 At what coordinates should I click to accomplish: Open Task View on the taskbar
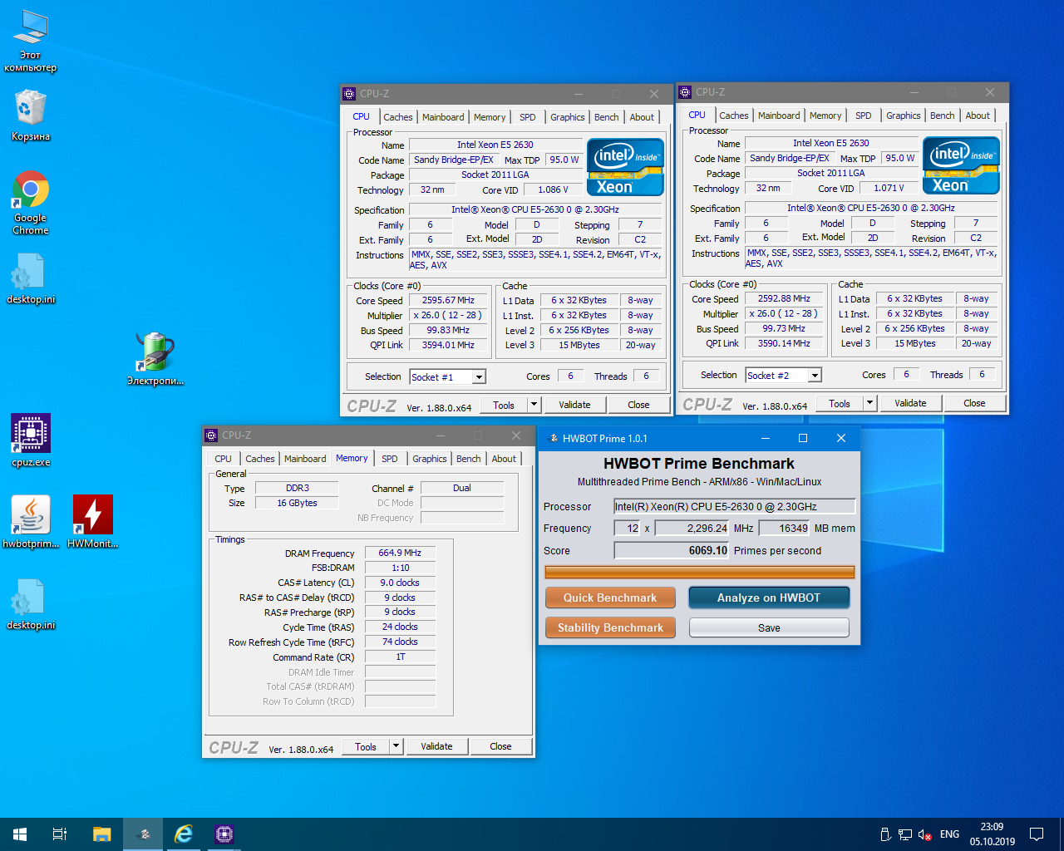60,834
